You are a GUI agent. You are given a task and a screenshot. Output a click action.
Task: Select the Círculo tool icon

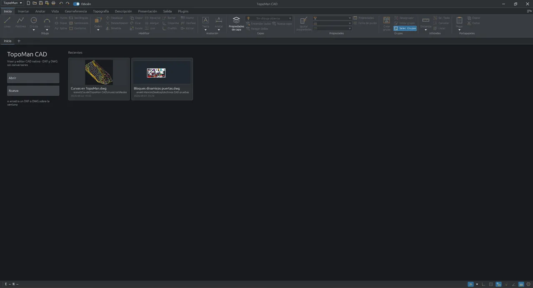(34, 20)
